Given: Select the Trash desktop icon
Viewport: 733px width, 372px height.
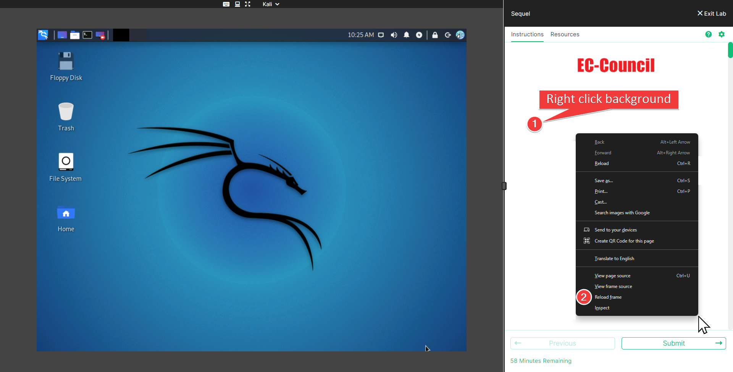Looking at the screenshot, I should tap(66, 117).
